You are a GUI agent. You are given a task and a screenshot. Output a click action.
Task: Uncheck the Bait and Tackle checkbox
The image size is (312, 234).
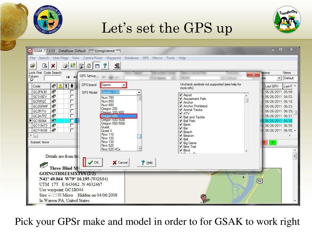pyautogui.click(x=181, y=117)
